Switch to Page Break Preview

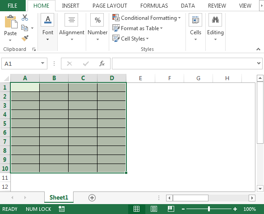[x=171, y=209]
